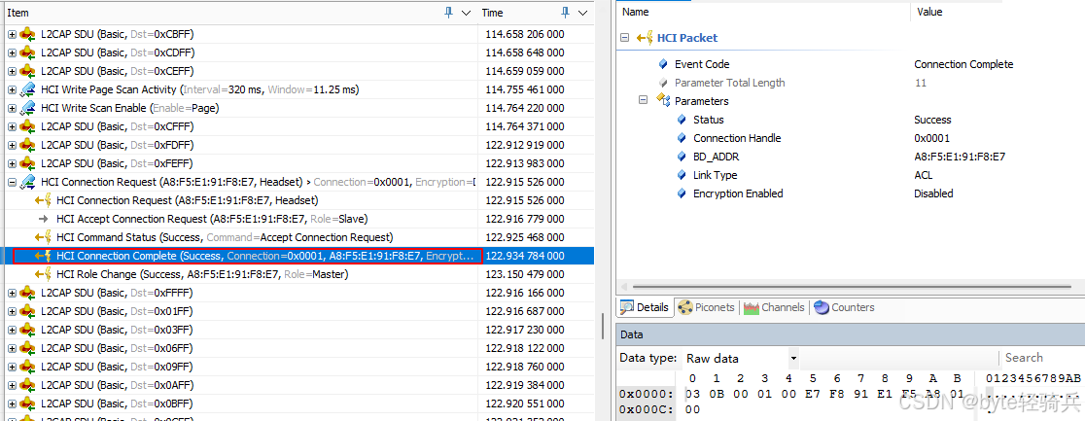Click the L2CAP SDU icon for Dst=0x01FF
Image resolution: width=1085 pixels, height=421 pixels.
[27, 311]
